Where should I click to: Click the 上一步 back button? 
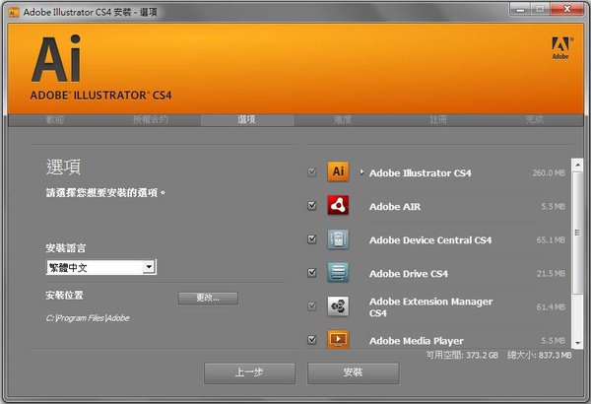pos(249,373)
